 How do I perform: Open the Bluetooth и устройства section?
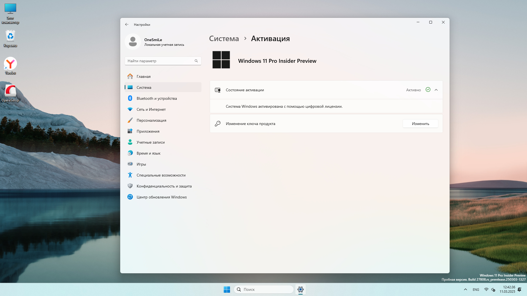(156, 98)
